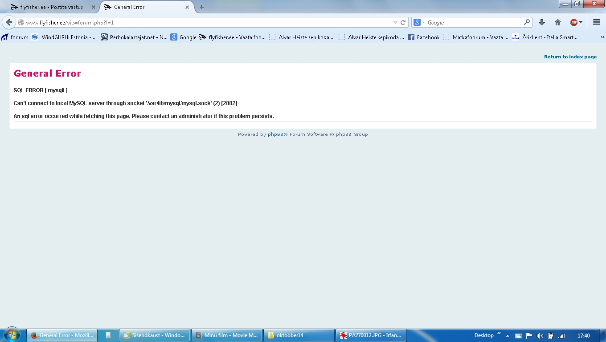
Task: Switch to the flyfisher.ee Postita vastus tab
Action: click(x=51, y=7)
